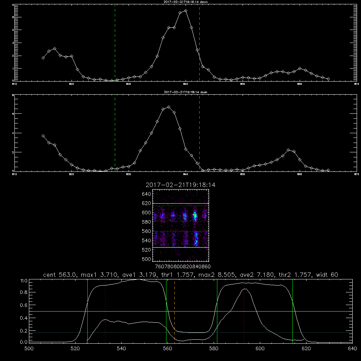The image size is (361, 361).
Task: Click the '540' x-axis label of profile plot
Action: 121,349
